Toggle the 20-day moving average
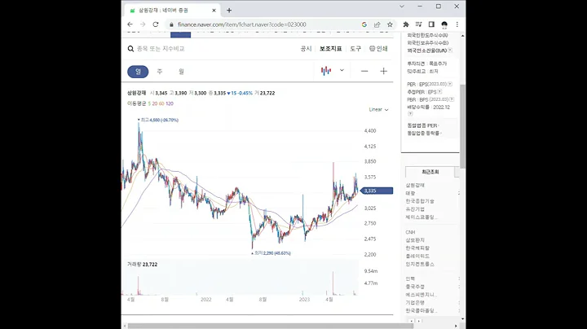 155,103
